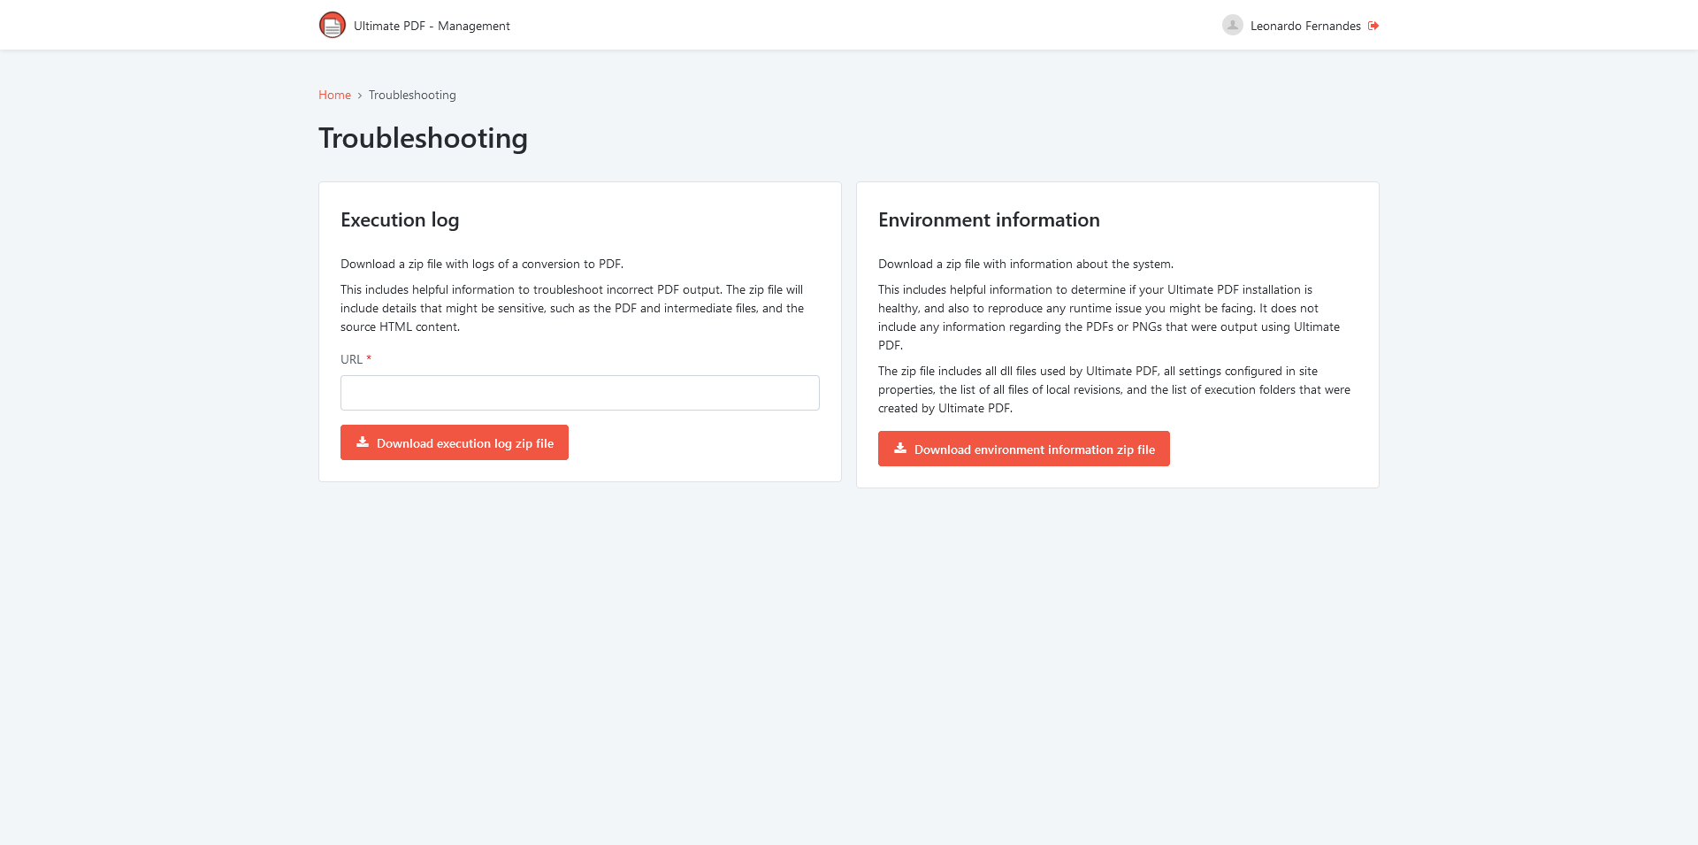Image resolution: width=1698 pixels, height=845 pixels.
Task: Click the Ultimate PDF - Management header title
Action: [432, 26]
